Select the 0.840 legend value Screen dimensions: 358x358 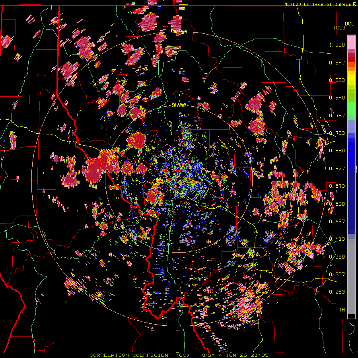337,98
